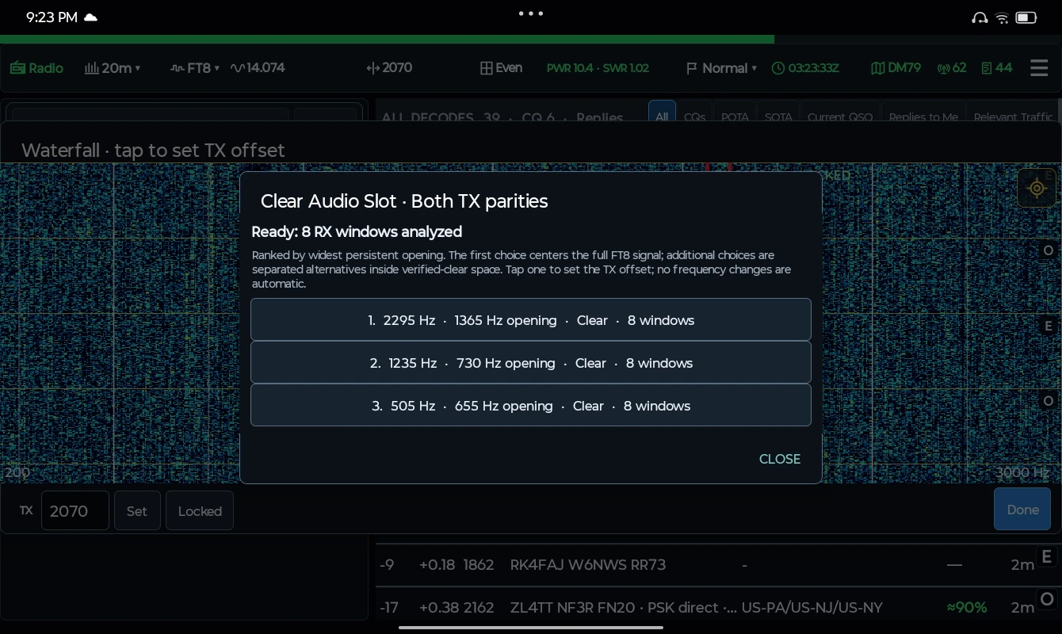Open the DM79 grid locator map

896,68
